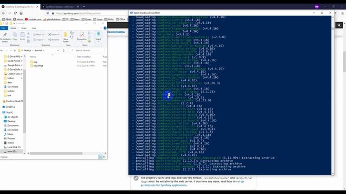Close the Symfony releases browser tab
346x194 pixels.
point(78,6)
